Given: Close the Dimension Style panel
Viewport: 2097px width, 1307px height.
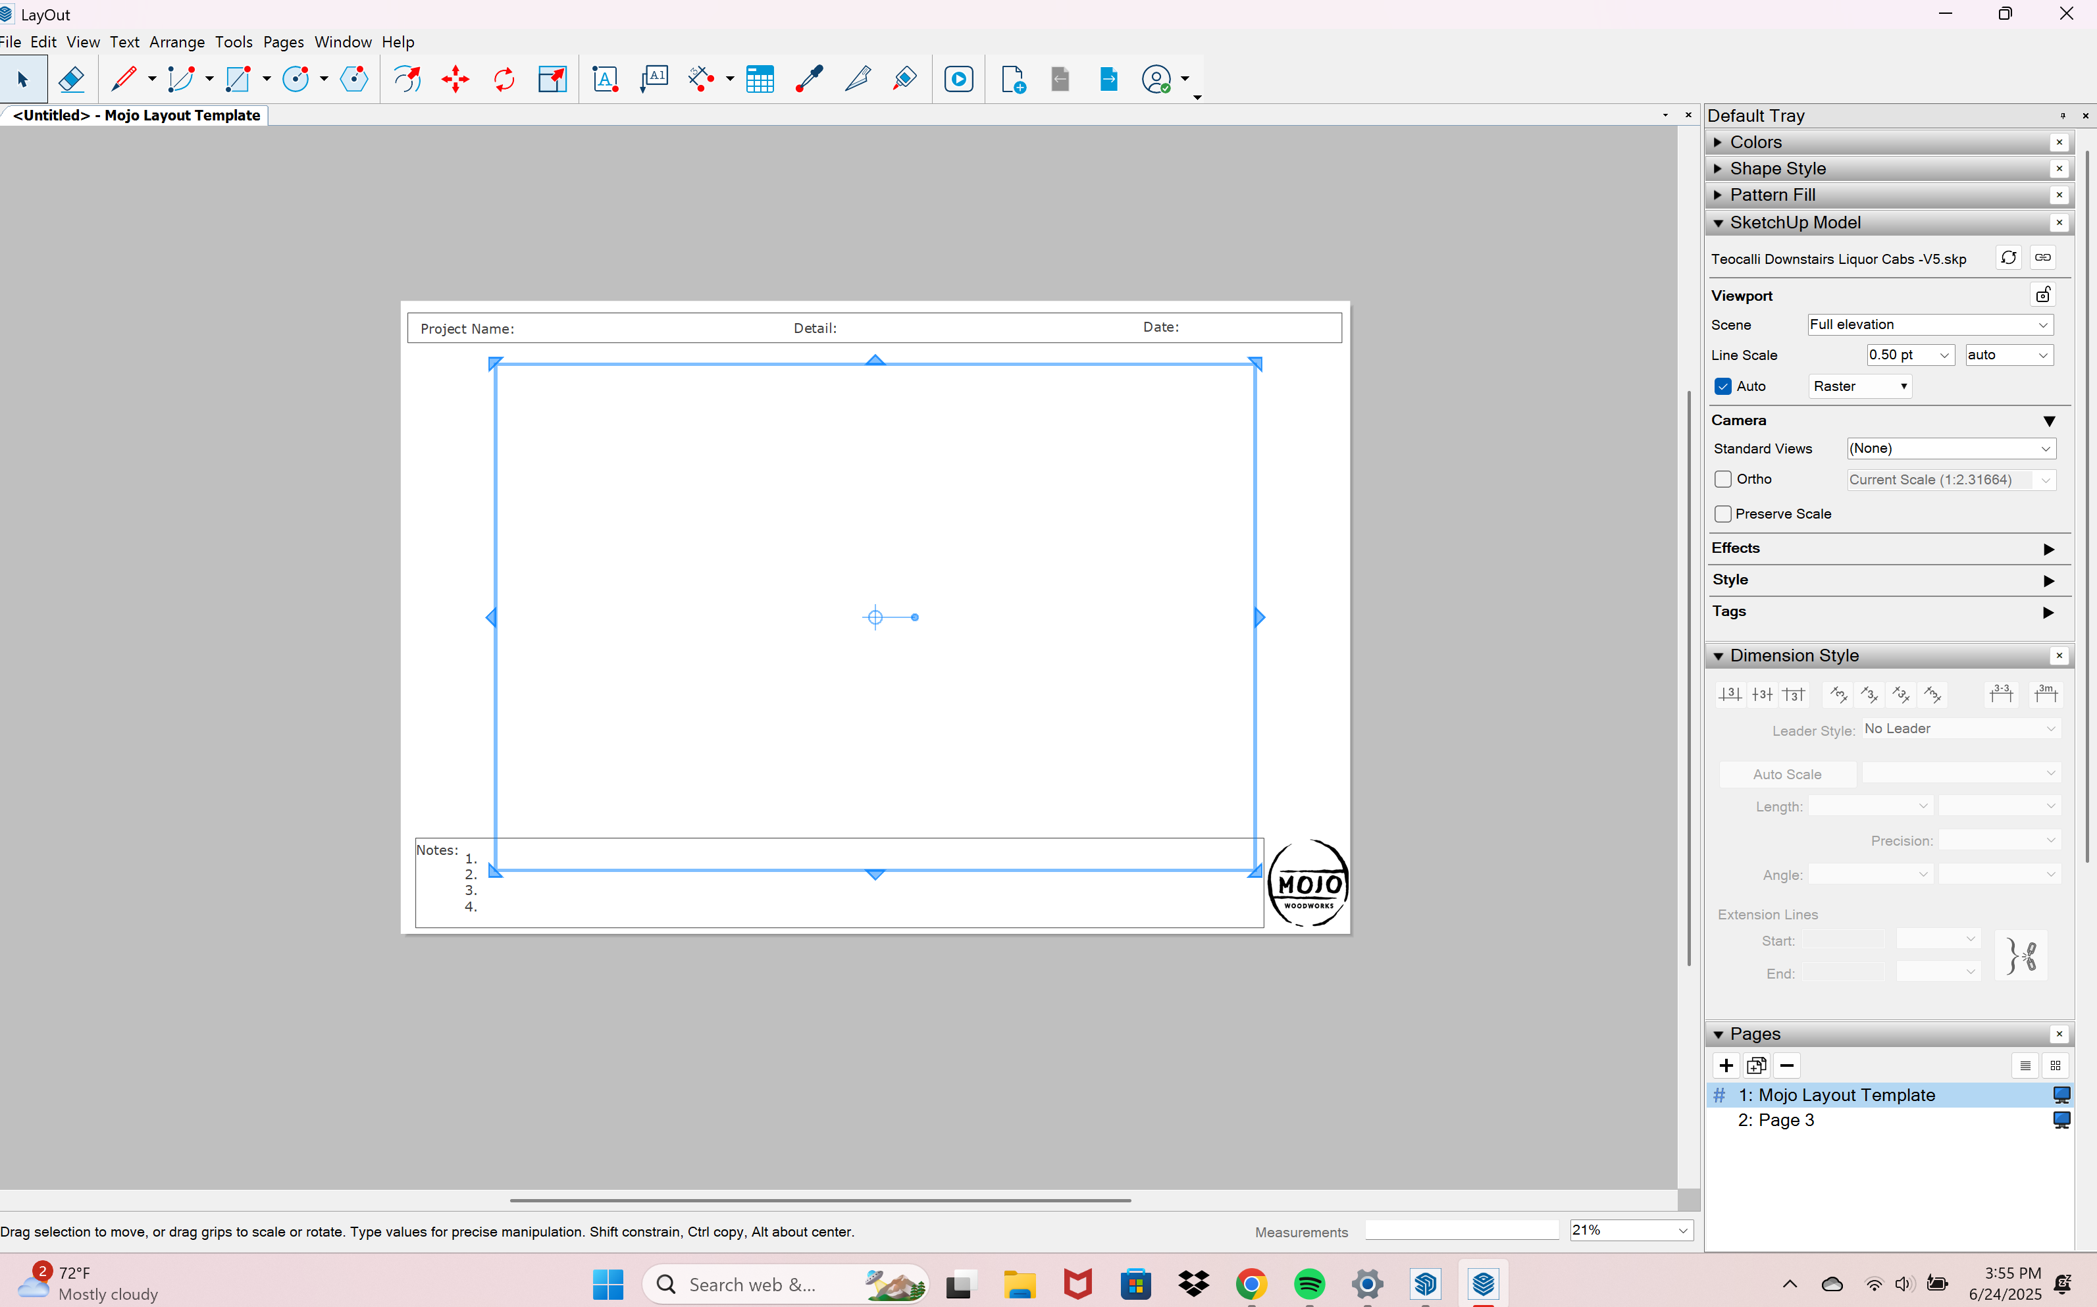Looking at the screenshot, I should point(2059,656).
